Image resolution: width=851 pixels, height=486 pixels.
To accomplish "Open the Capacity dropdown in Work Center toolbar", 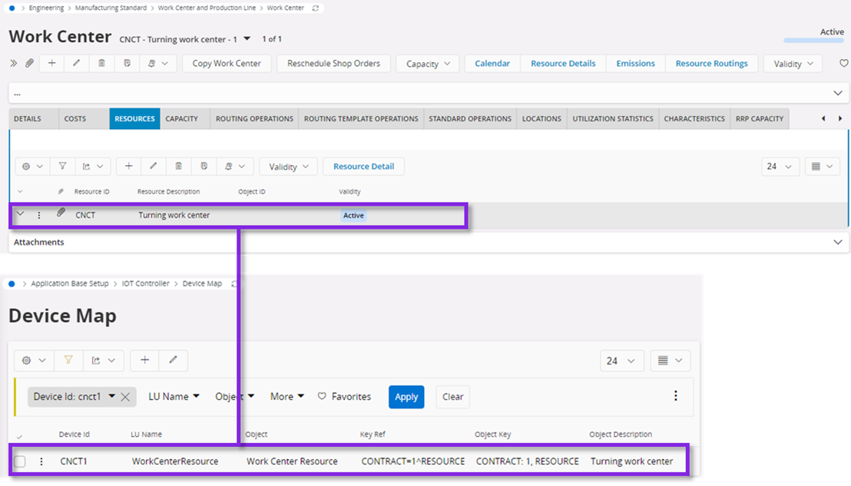I will pyautogui.click(x=428, y=64).
